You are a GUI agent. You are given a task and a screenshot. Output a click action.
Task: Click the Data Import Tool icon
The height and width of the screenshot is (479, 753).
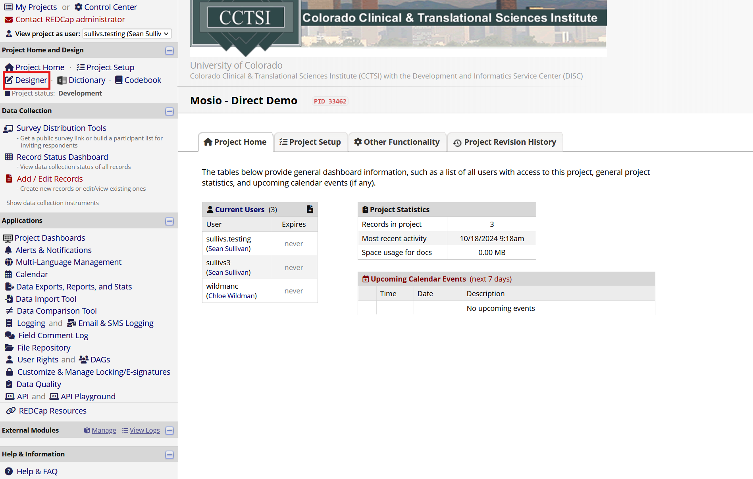coord(9,299)
